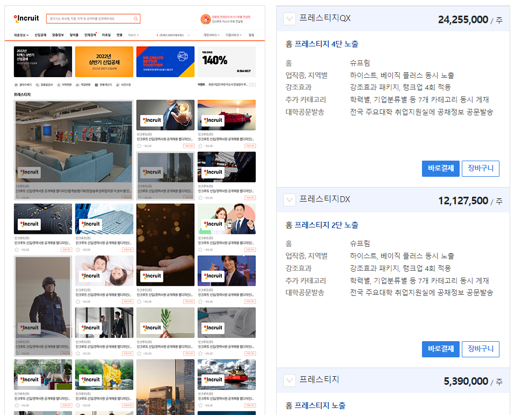The image size is (514, 415).
Task: Click the star icon under the white hard hat card
Action: pos(200,353)
